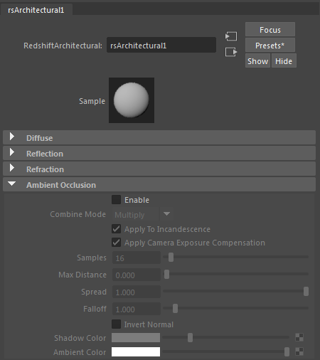The width and height of the screenshot is (320, 360).
Task: Click the Shadow Color swatch
Action: (136, 338)
